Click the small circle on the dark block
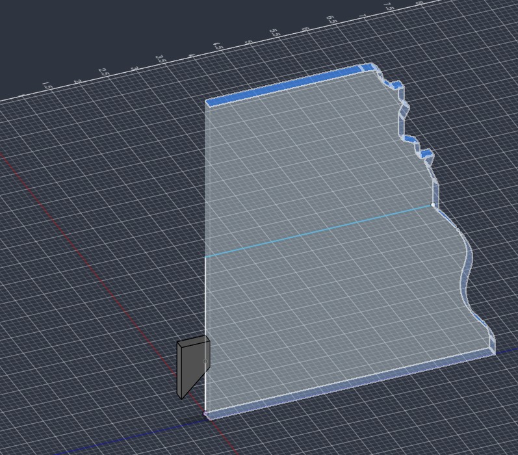The image size is (518, 455). pos(205,361)
